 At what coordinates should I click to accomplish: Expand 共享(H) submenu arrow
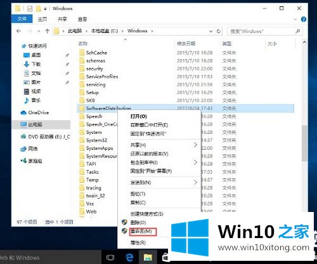[195, 145]
